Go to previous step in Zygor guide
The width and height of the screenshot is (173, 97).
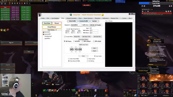[143, 11]
